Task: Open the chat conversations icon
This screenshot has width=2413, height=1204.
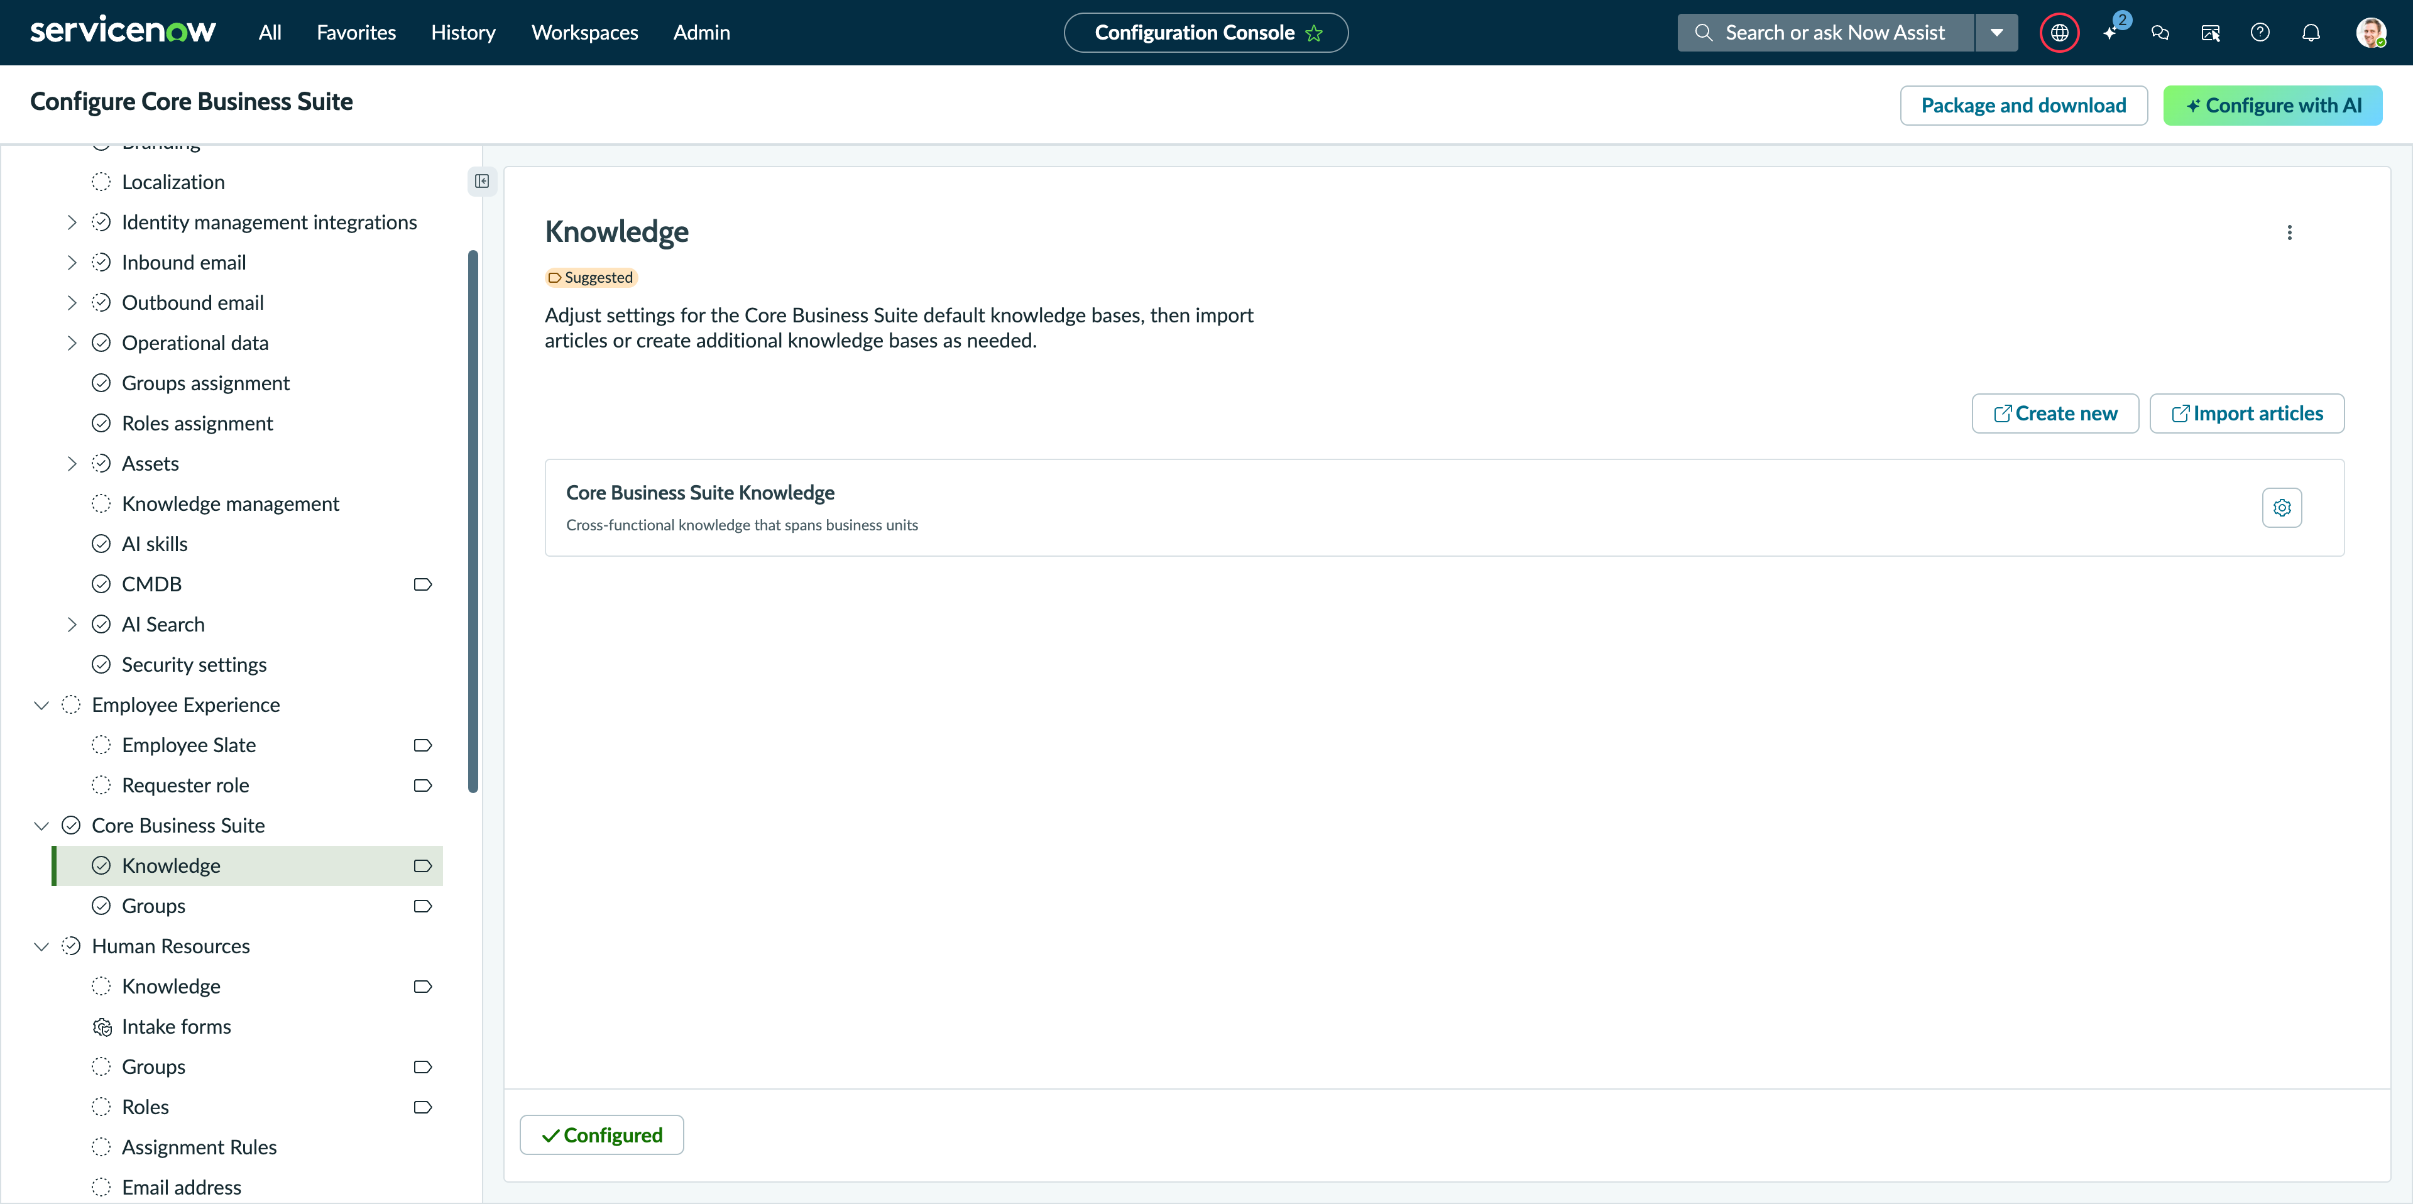Action: pos(2160,33)
